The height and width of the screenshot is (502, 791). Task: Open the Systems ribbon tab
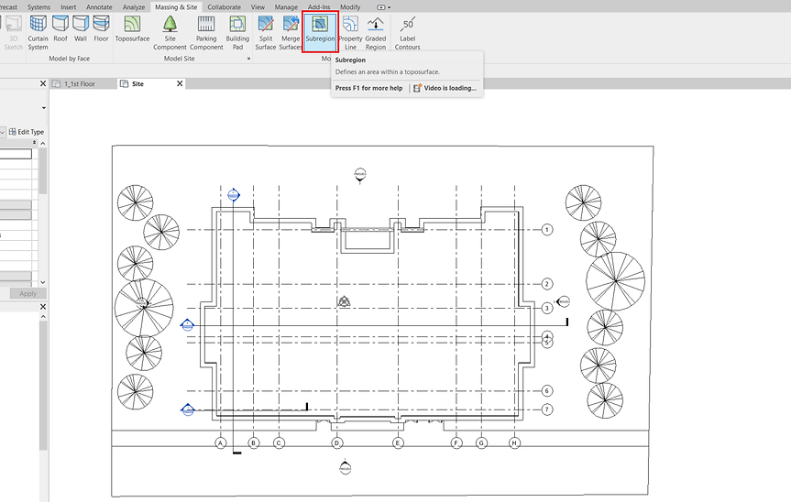coord(38,7)
